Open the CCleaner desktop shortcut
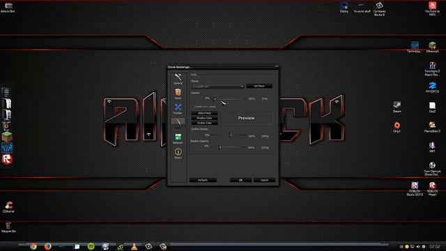Screen dimensions: 446x251 pos(8,207)
